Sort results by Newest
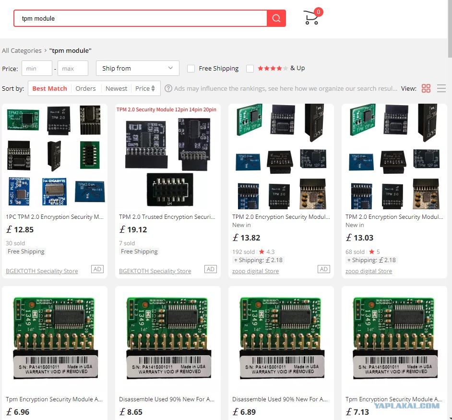 [x=116, y=88]
